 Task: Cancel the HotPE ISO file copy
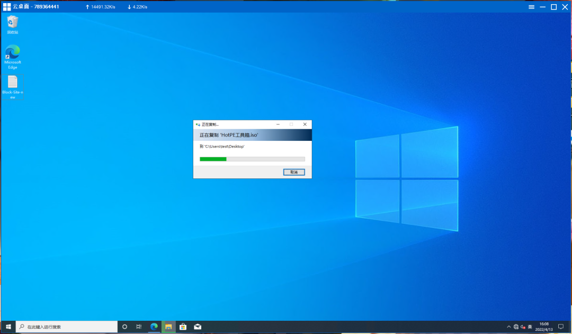(294, 172)
